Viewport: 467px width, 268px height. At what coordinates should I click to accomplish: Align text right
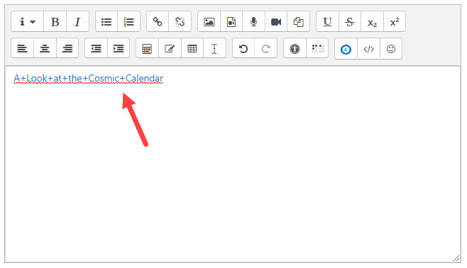[x=67, y=48]
